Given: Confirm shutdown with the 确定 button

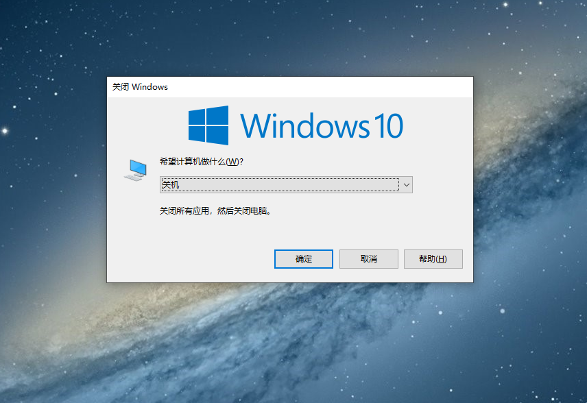Looking at the screenshot, I should [304, 259].
